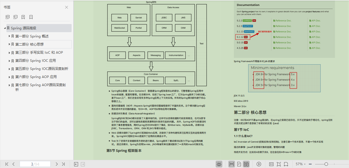The width and height of the screenshot is (349, 168).
Task: Start slideshow playback mode
Action: coord(259,164)
